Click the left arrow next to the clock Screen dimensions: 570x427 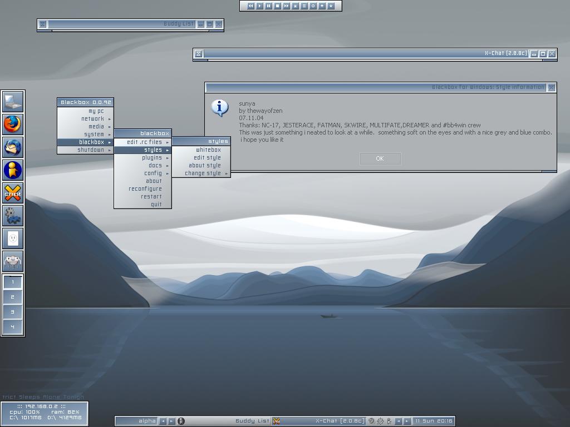pos(399,421)
